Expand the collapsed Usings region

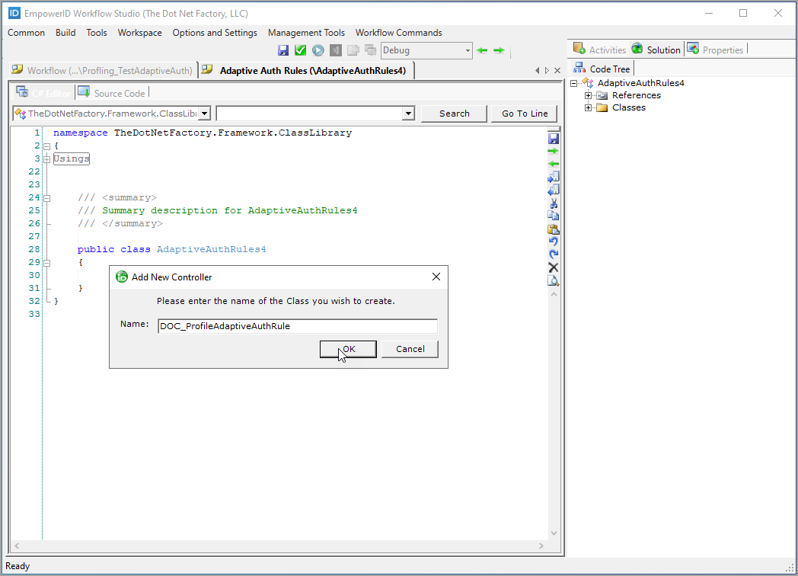[x=46, y=159]
